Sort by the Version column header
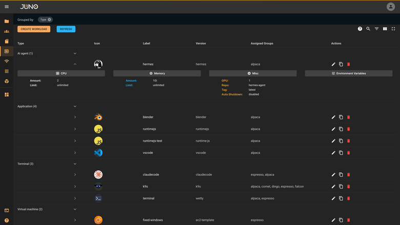 [201, 44]
